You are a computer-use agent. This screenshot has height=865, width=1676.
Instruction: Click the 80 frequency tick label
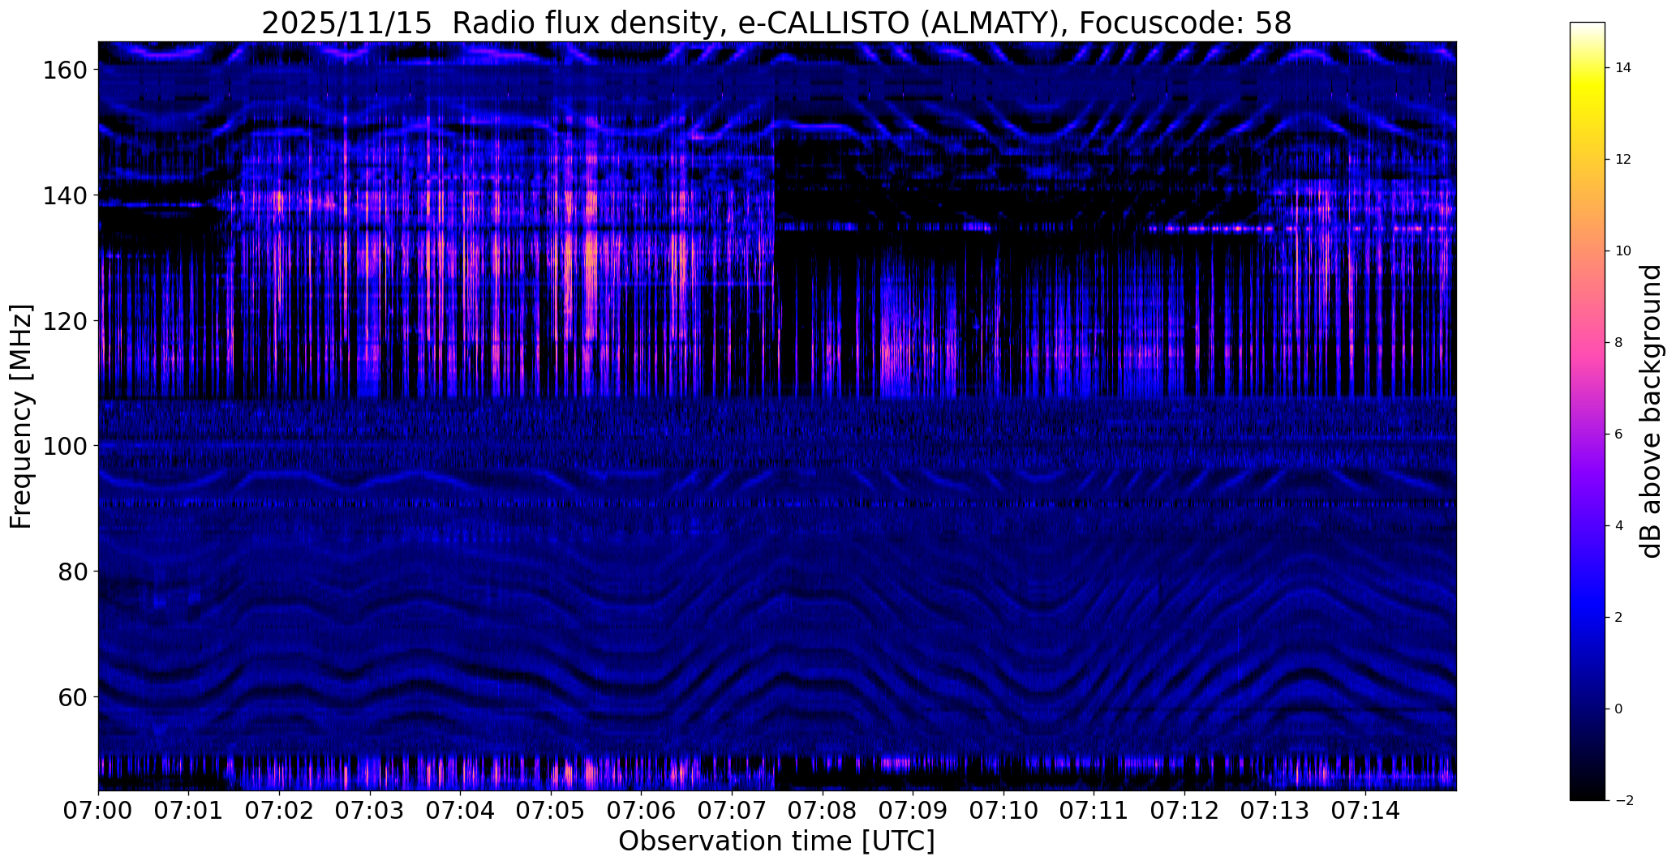[x=72, y=572]
